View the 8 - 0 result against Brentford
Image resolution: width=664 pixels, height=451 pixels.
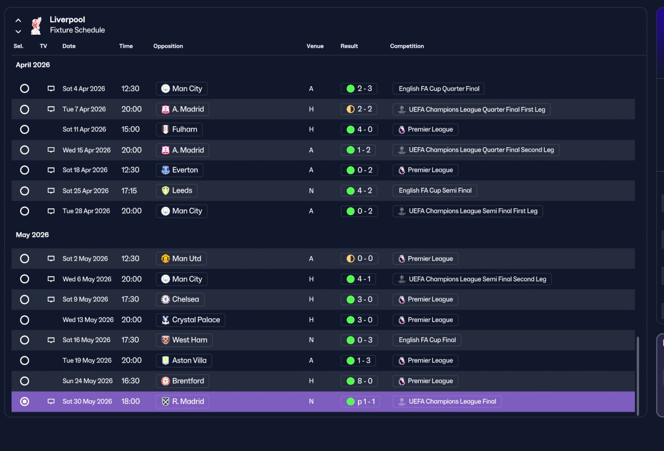tap(359, 381)
